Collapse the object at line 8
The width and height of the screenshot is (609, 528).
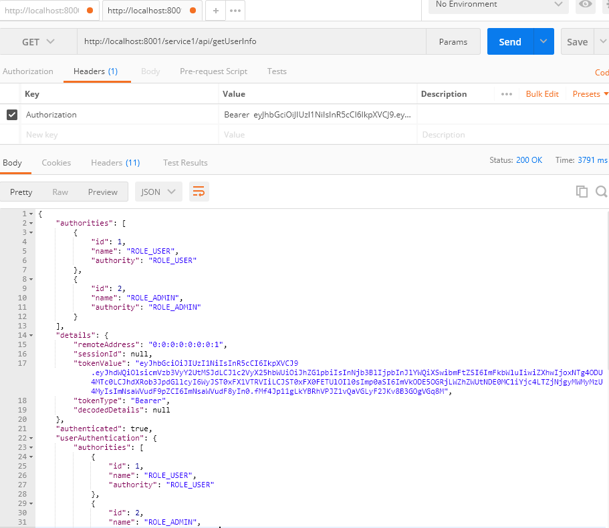point(31,279)
